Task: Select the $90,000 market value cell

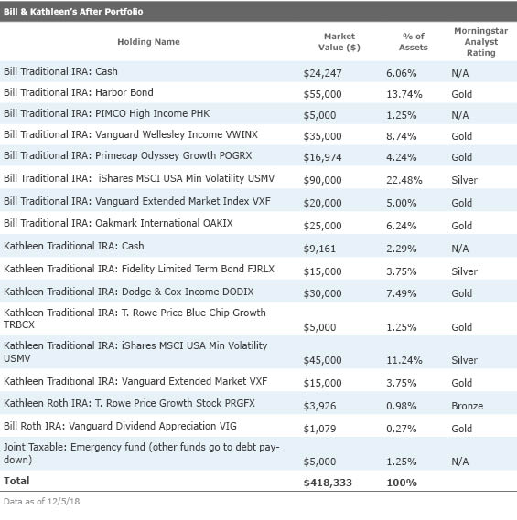Action: [322, 180]
